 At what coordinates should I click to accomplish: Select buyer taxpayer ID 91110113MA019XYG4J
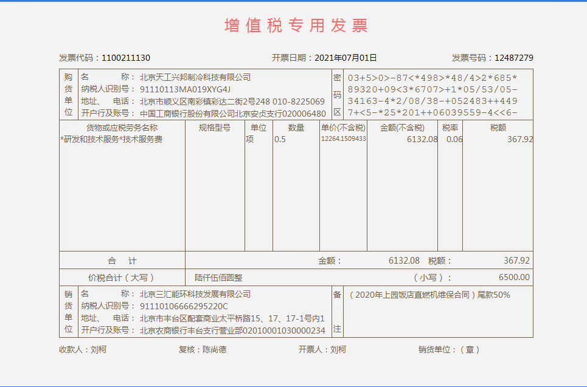point(185,89)
